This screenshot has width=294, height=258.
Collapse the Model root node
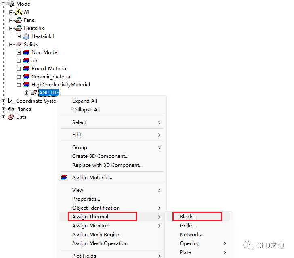[x=3, y=4]
